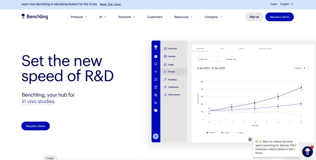
Task: Dismiss the chat popup message
Action: coord(250,139)
